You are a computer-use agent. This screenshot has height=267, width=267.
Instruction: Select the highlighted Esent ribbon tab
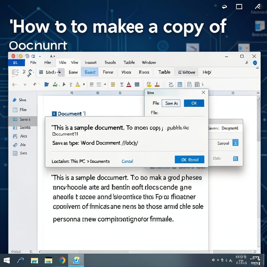point(90,72)
